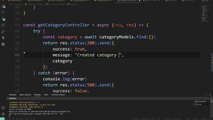Click 'false' value on line 54
The width and height of the screenshot is (213, 120).
81,91
